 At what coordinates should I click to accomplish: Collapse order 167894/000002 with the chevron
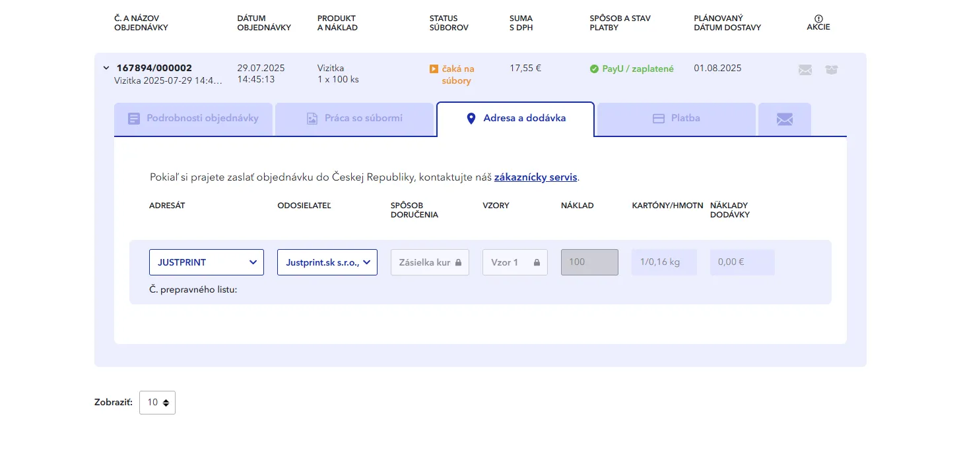pos(106,68)
